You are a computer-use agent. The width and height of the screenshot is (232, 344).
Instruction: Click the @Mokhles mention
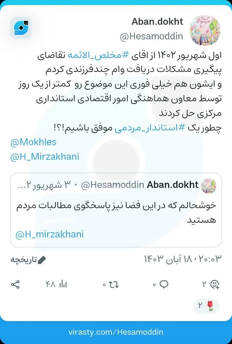34,142
